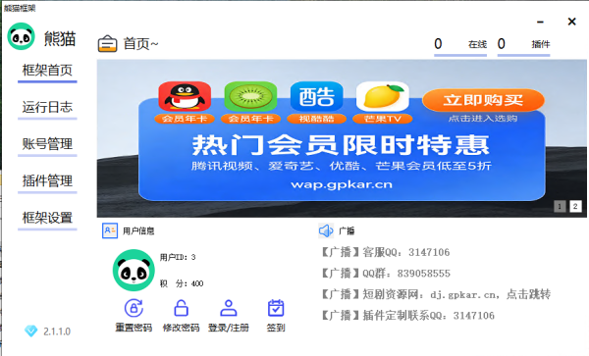Click the user panda avatar
Image resolution: width=589 pixels, height=356 pixels.
click(x=134, y=270)
